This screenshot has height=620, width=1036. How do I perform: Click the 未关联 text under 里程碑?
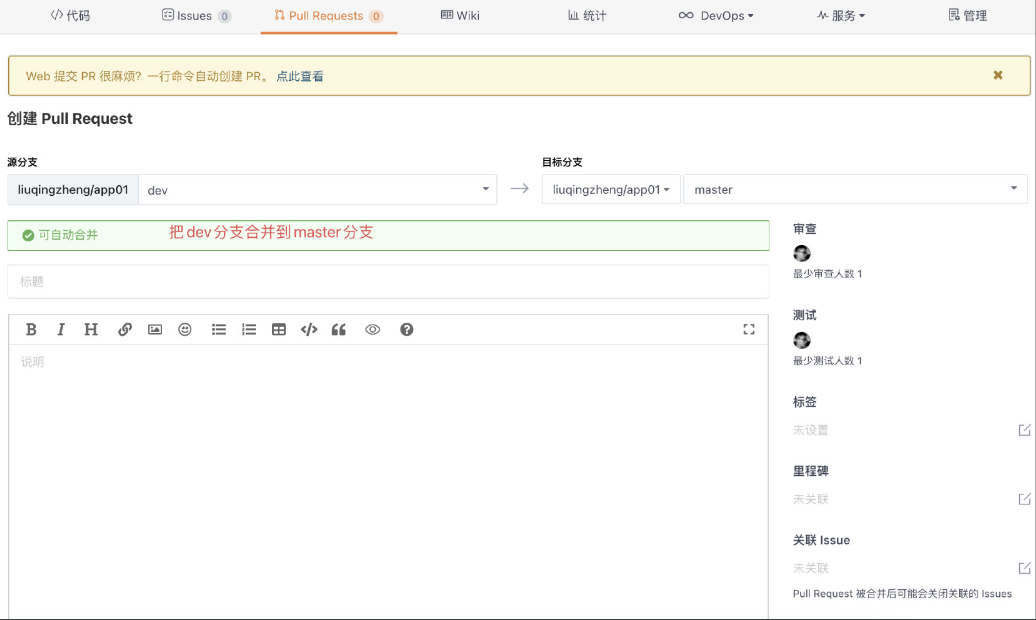click(x=810, y=499)
